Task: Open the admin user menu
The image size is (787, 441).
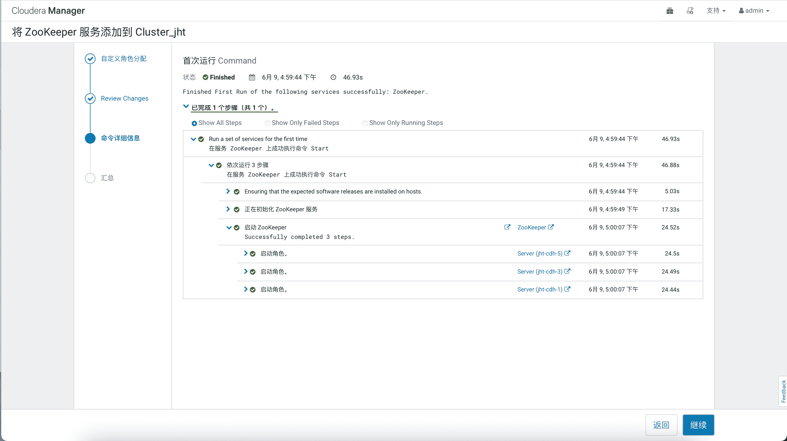Action: coord(754,11)
